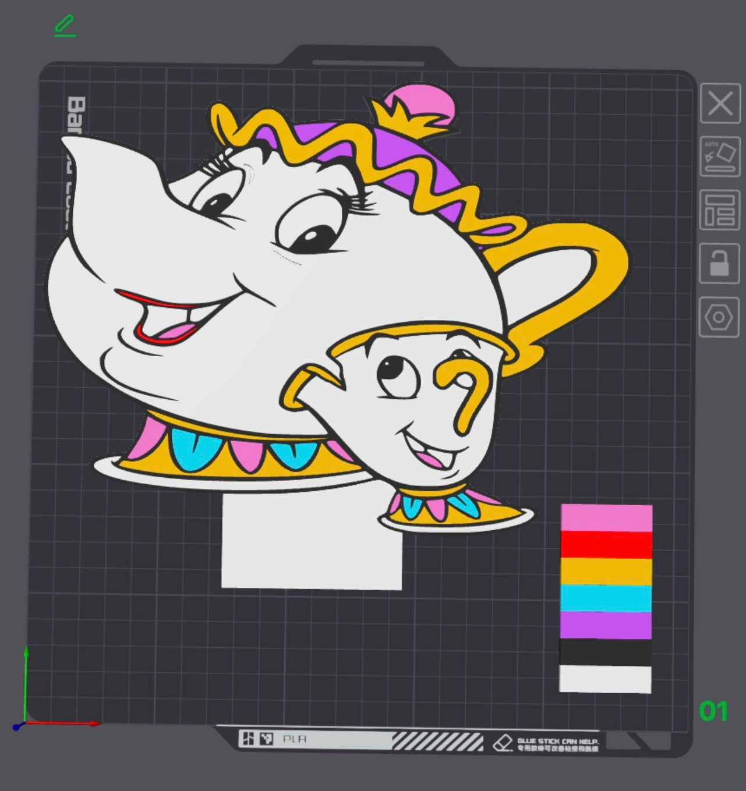Toggle the plate lock icon
This screenshot has width=746, height=791.
pos(720,263)
